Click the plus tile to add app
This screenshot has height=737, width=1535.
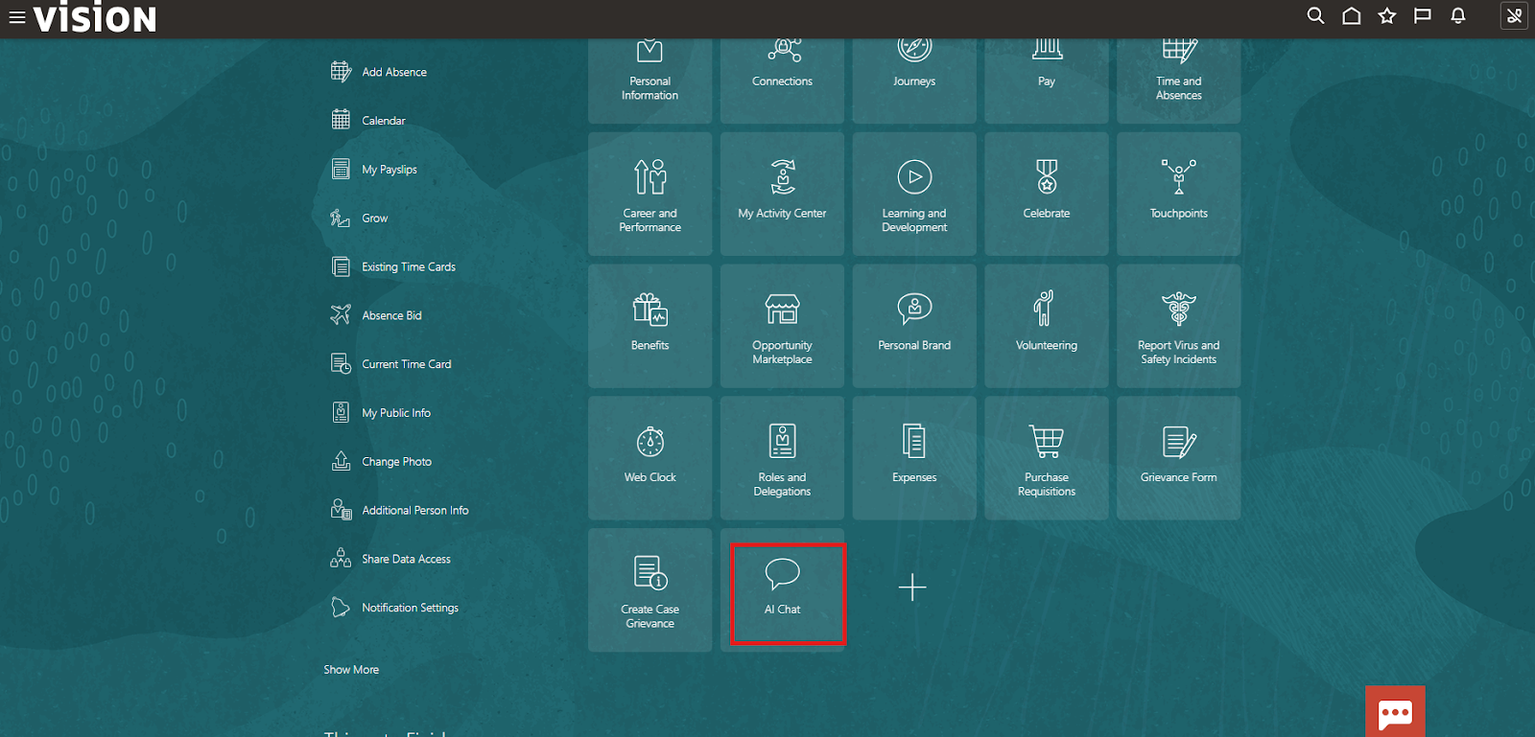912,587
